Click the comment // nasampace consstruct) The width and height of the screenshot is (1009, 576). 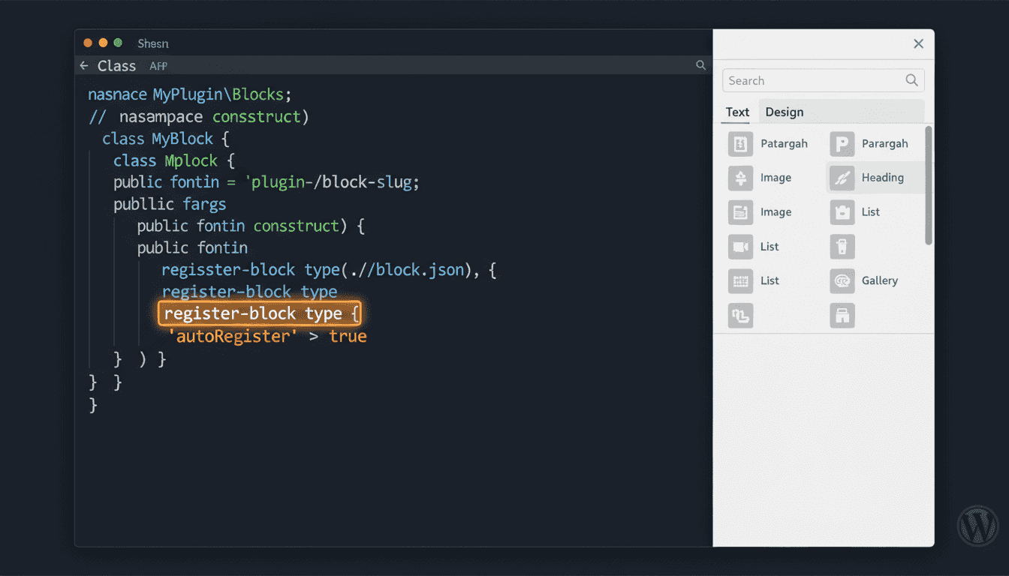198,117
